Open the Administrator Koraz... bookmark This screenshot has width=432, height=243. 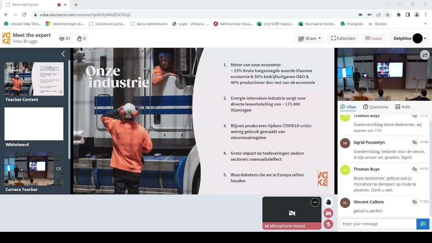click(233, 24)
